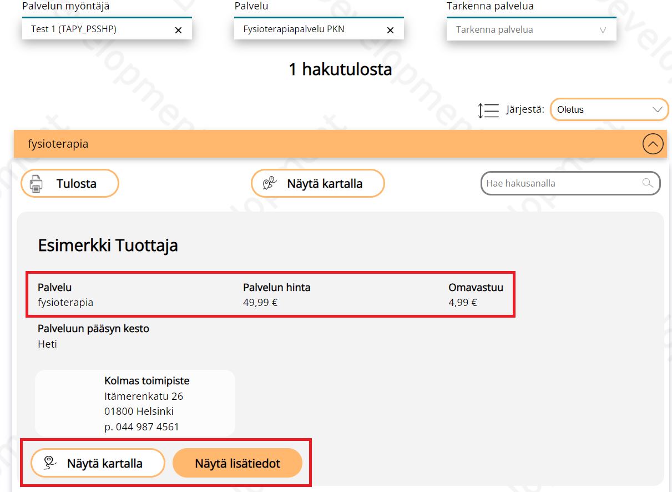The height and width of the screenshot is (492, 672).
Task: Open details with Näytä lisätiedot
Action: pos(237,463)
